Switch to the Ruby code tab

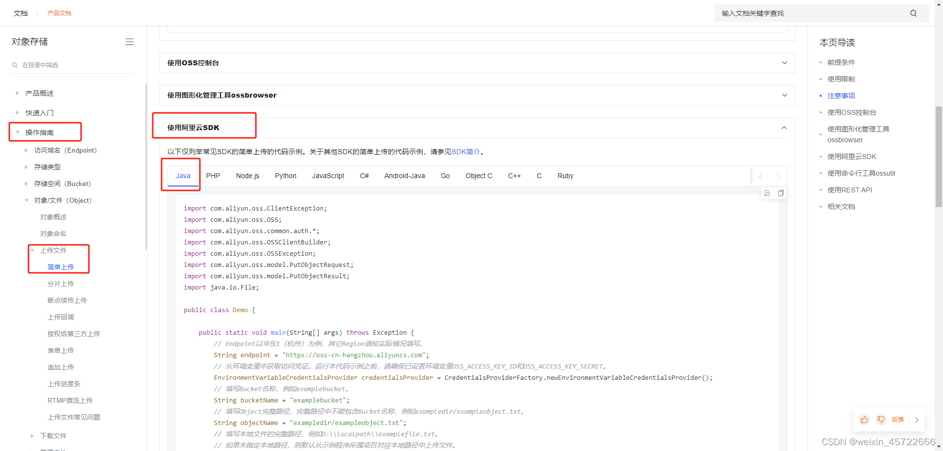(565, 176)
